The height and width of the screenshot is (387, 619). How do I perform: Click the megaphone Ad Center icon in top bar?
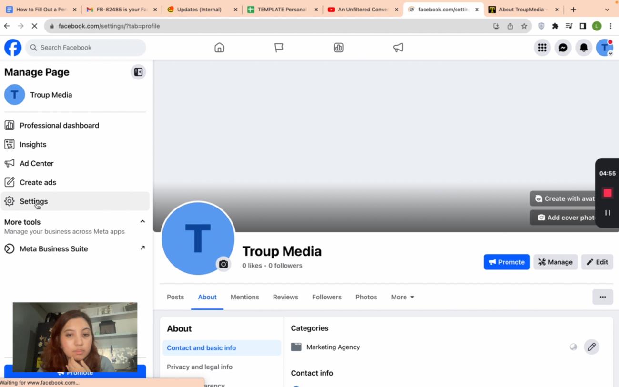(x=398, y=48)
